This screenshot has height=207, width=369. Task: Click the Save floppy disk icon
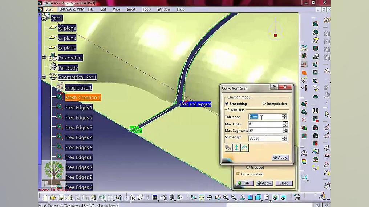(61, 198)
